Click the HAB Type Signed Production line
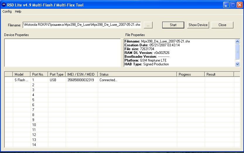 (146, 64)
